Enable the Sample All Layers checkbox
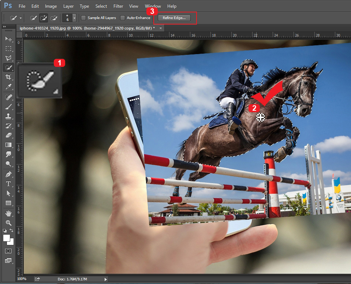 click(84, 18)
